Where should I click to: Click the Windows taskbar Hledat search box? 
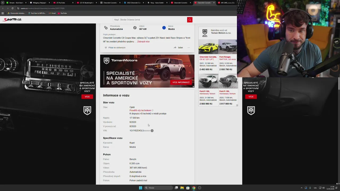[x=159, y=188]
